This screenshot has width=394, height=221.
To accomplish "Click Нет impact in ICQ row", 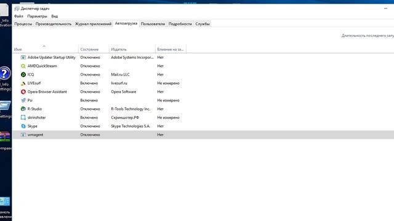I will [x=160, y=75].
